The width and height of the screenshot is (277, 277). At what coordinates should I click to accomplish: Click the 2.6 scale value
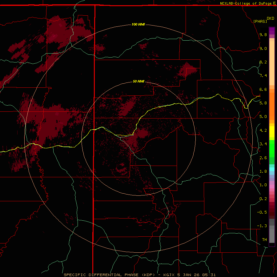[x=263, y=158]
